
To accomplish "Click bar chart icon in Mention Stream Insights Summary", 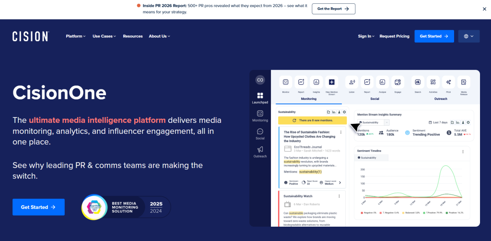I will pos(458,123).
